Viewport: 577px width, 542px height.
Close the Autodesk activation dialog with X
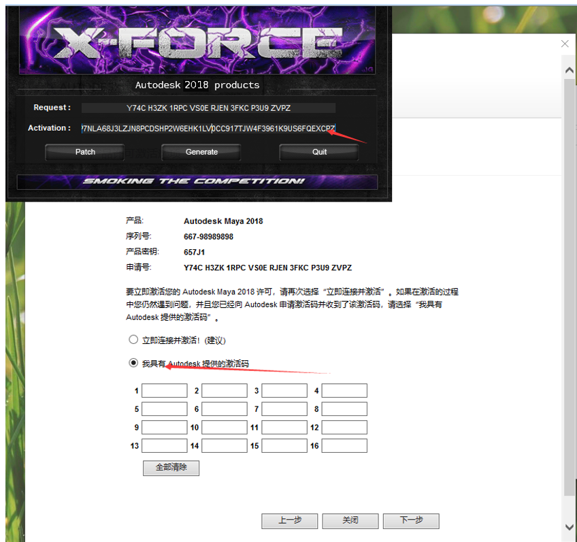[x=565, y=44]
